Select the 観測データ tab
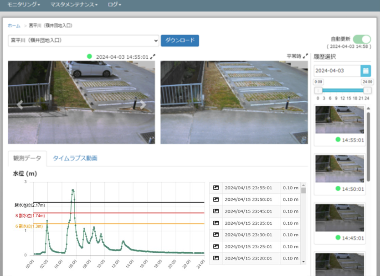This screenshot has width=380, height=276. (27, 158)
